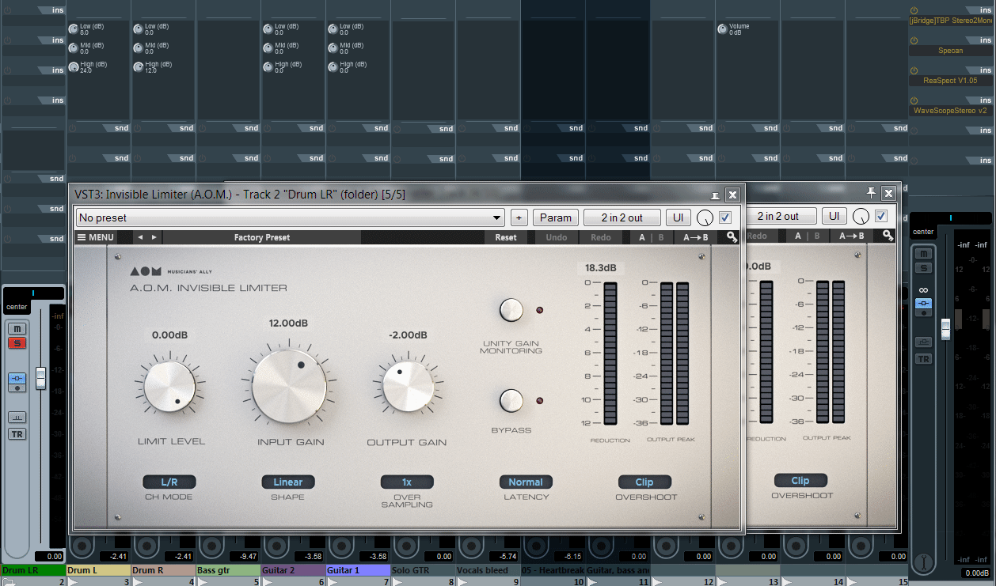Click the -2.00dB output gain value
996x586 pixels.
click(x=408, y=335)
